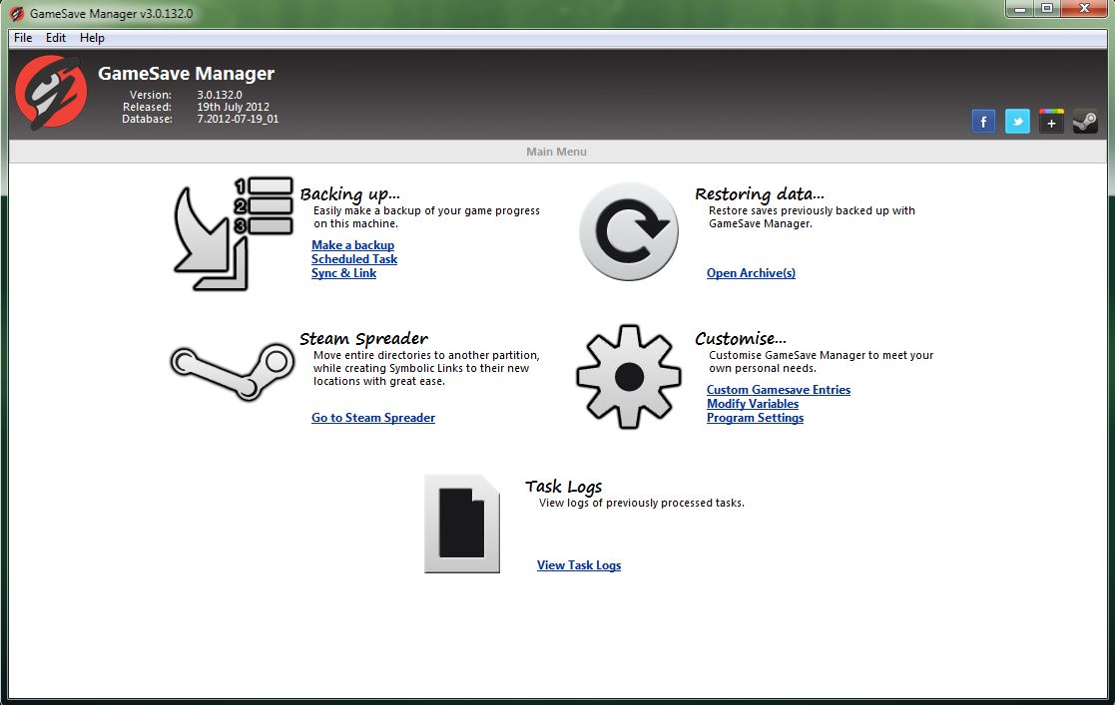Image resolution: width=1115 pixels, height=705 pixels.
Task: Click the Restoring data... heading
Action: click(x=760, y=194)
